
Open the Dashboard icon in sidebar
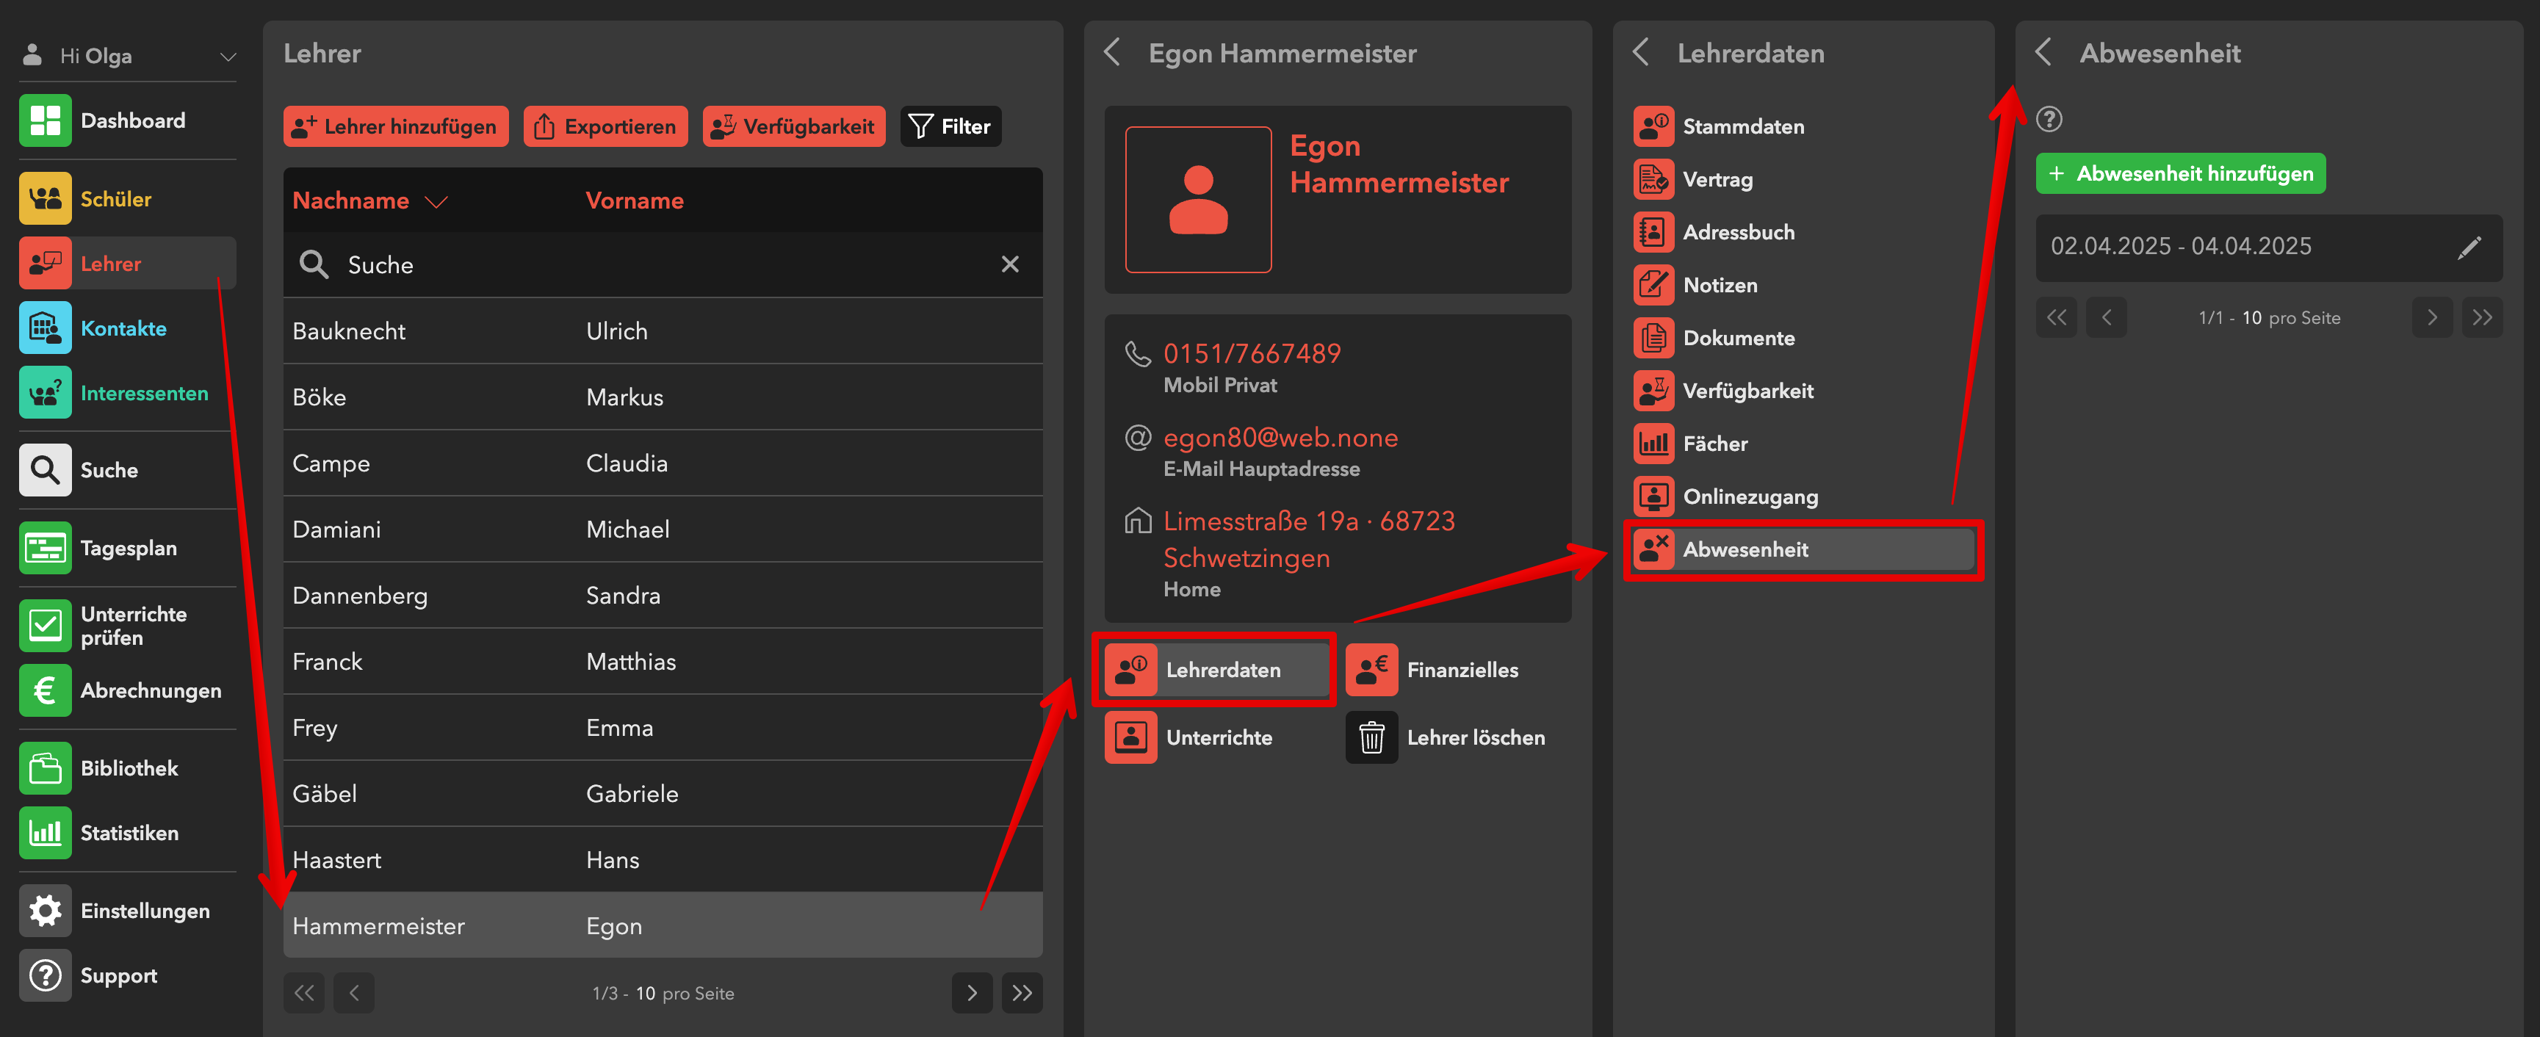(x=44, y=120)
